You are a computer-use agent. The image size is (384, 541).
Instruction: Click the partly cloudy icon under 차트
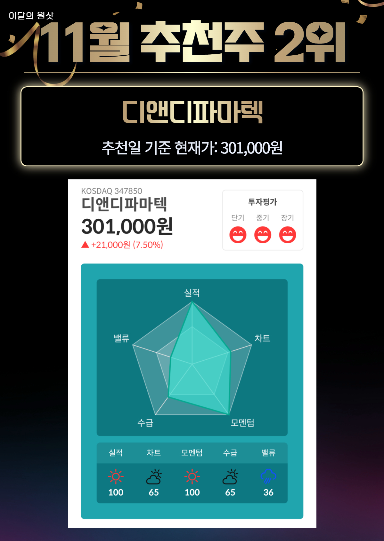154,476
